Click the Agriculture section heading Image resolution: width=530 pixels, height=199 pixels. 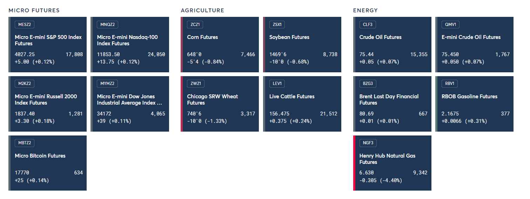[202, 11]
